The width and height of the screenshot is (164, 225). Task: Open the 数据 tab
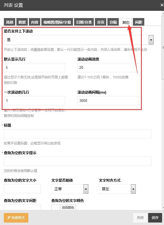pos(22,22)
